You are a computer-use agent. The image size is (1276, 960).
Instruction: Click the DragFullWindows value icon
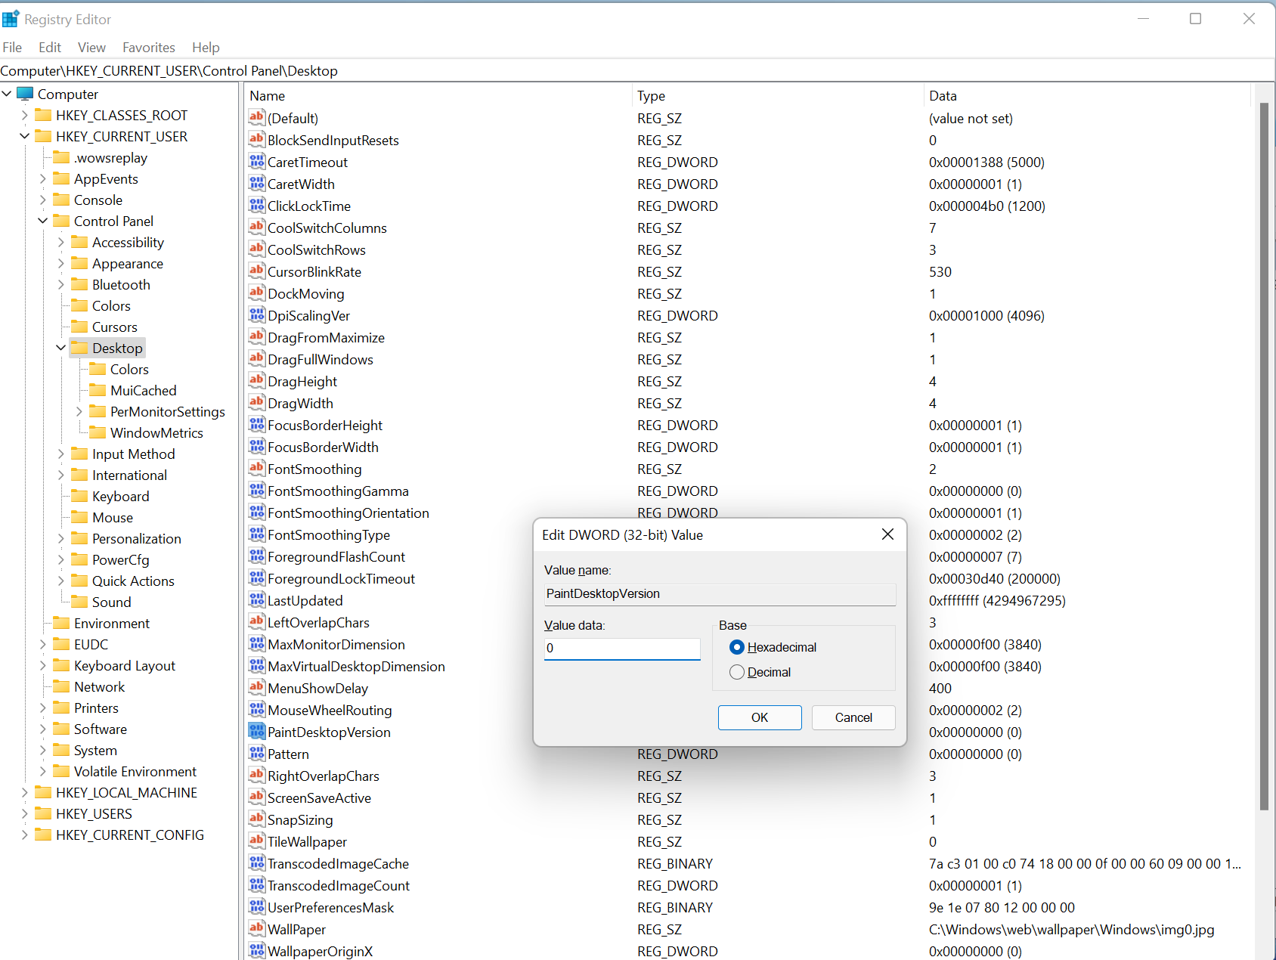pyautogui.click(x=257, y=358)
